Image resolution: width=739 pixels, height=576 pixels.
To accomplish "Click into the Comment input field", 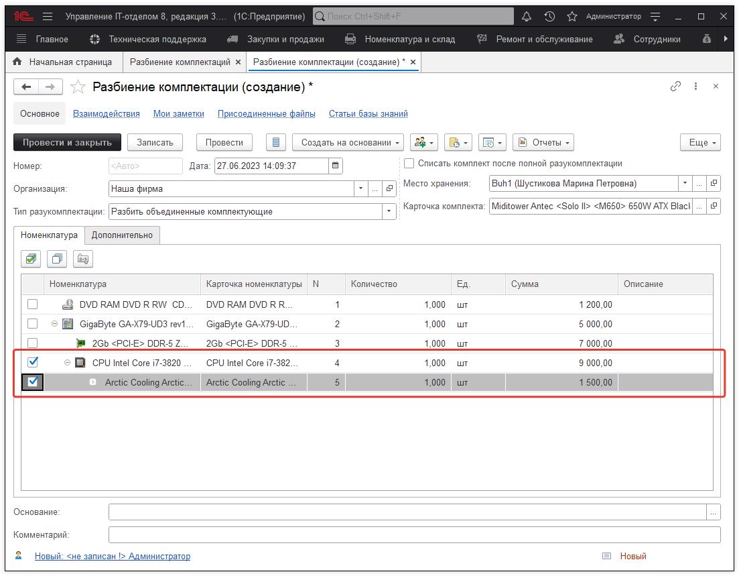I will point(414,535).
